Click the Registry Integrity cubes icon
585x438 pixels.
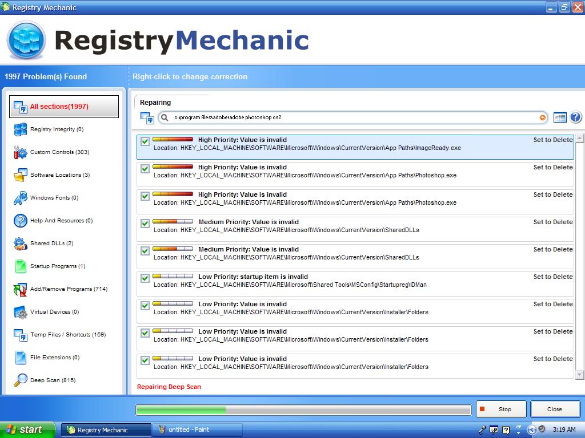coord(20,129)
